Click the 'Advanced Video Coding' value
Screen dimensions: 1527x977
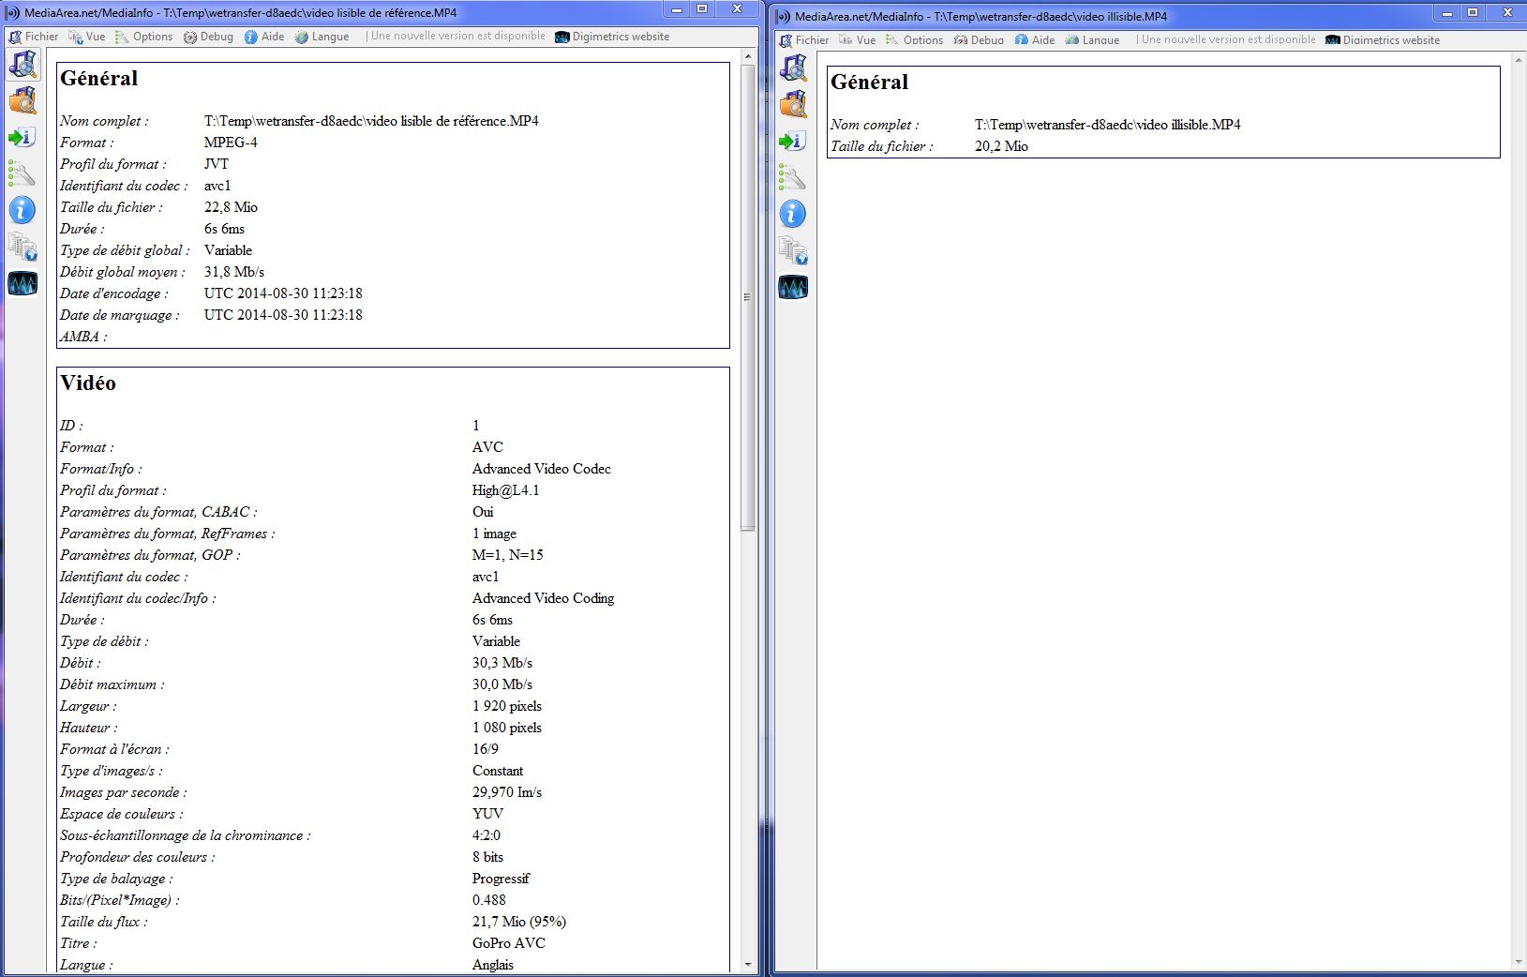click(544, 598)
